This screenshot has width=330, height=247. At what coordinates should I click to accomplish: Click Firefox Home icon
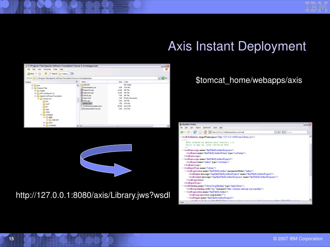pos(205,132)
